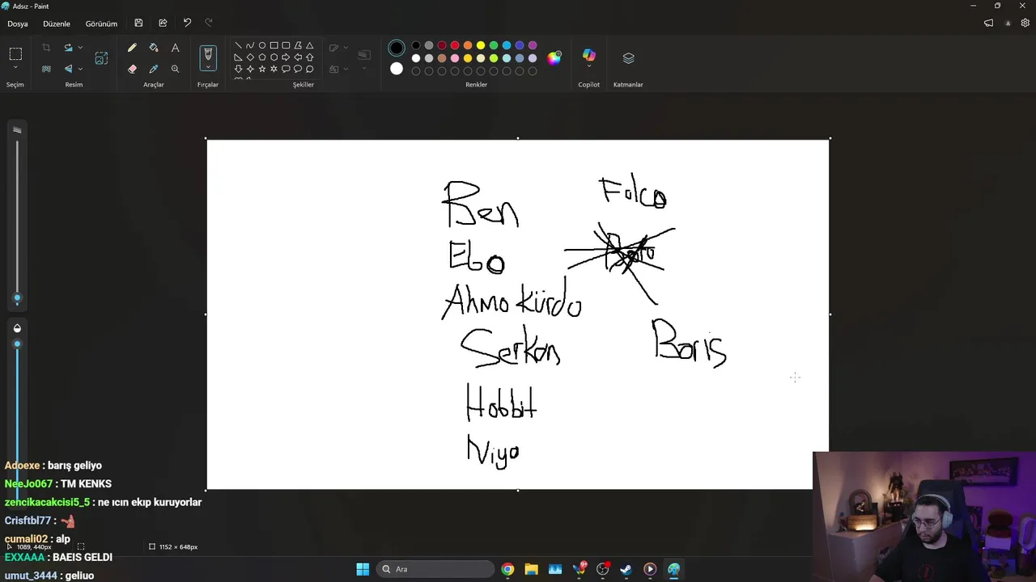
Task: Expand the flip options chevron
Action: point(80,69)
